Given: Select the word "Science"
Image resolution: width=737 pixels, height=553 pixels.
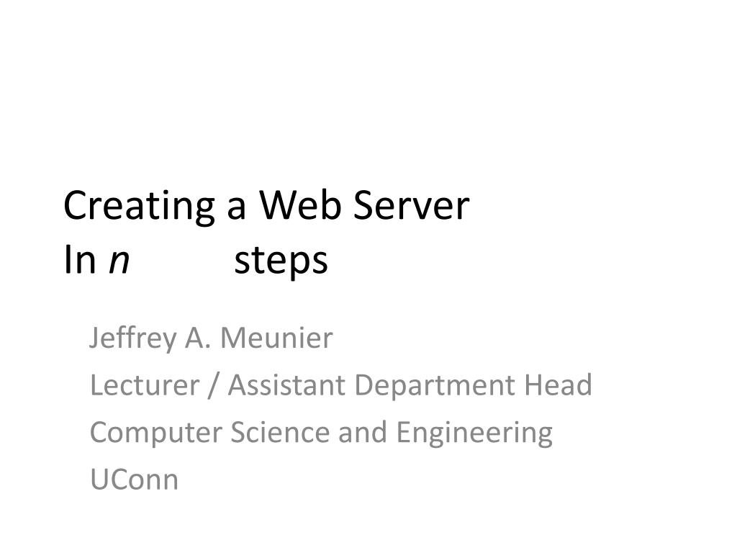Looking at the screenshot, I should click(280, 432).
